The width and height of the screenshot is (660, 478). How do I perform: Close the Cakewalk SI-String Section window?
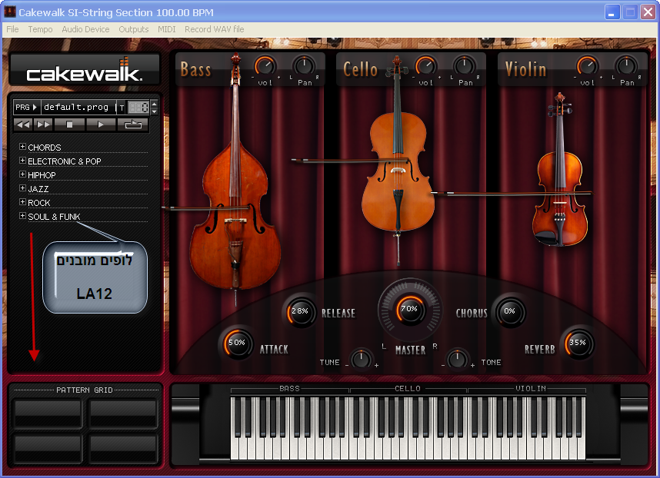(x=648, y=12)
